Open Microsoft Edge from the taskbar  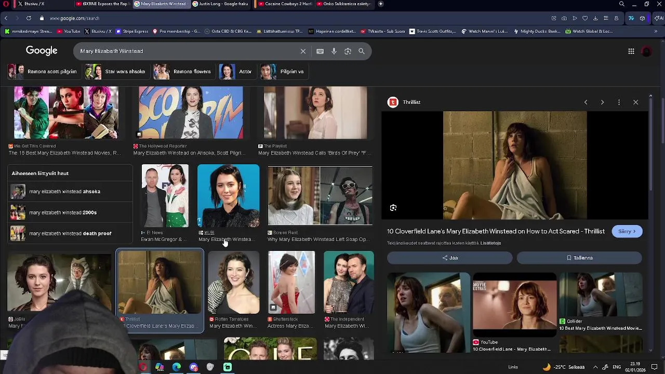pyautogui.click(x=177, y=367)
